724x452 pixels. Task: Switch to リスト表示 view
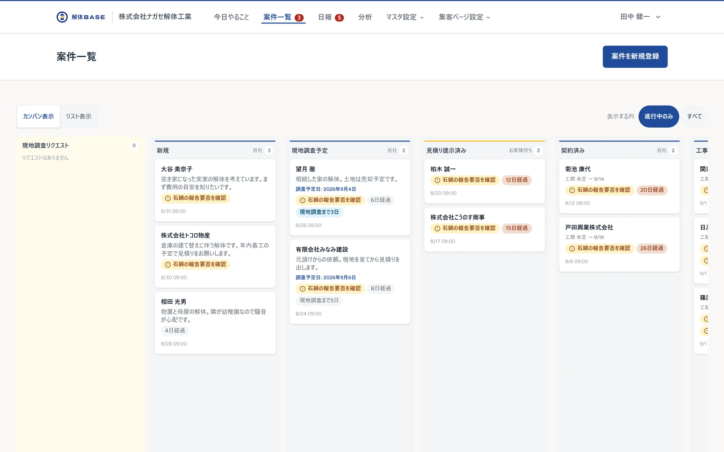tap(79, 116)
